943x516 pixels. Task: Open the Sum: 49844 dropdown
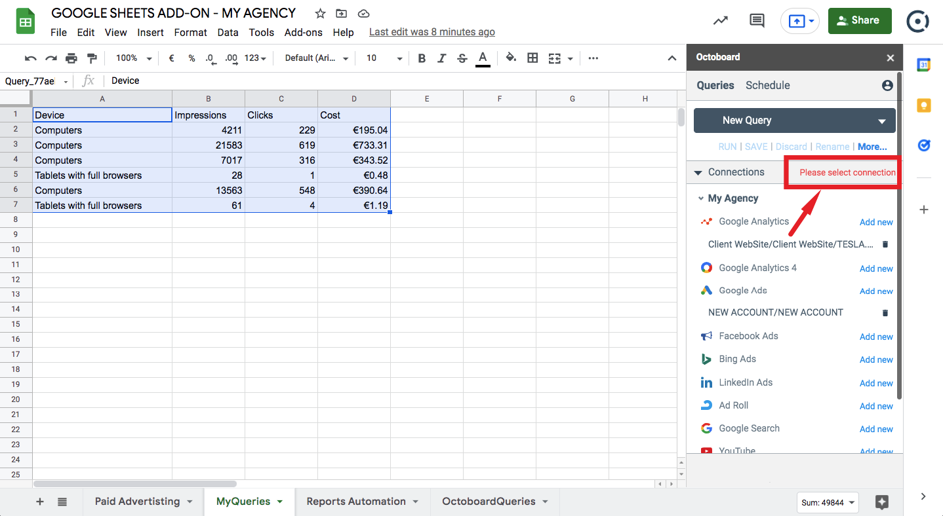click(829, 503)
